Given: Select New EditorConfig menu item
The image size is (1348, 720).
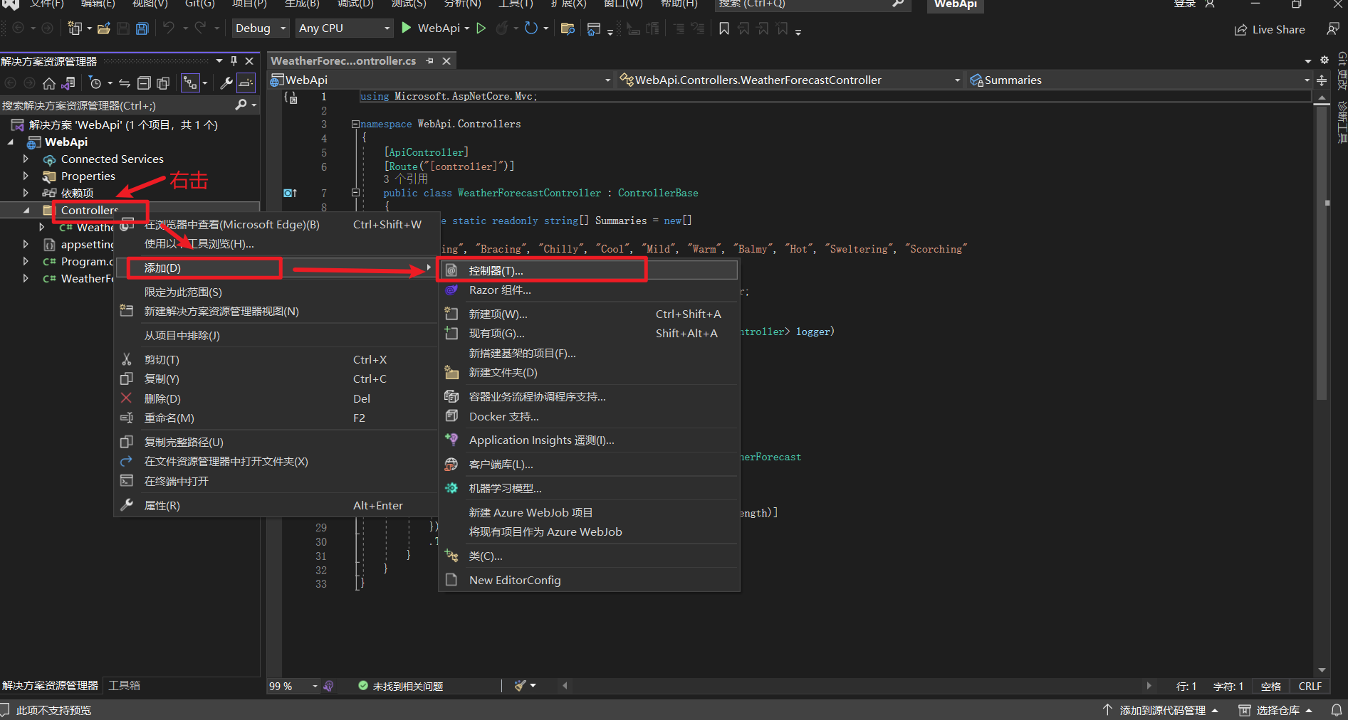Looking at the screenshot, I should (589, 580).
